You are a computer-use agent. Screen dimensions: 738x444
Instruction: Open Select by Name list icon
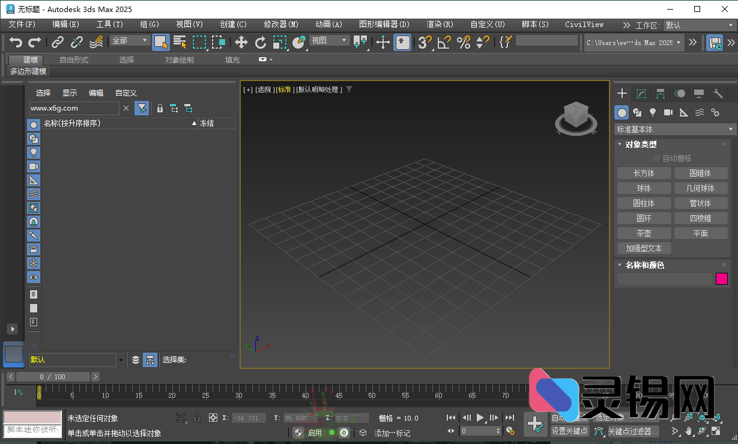pos(180,42)
